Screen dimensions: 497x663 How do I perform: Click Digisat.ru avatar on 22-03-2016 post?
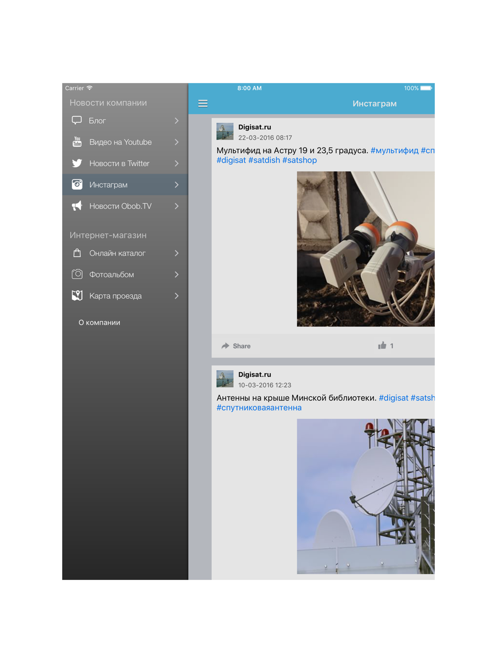225,132
